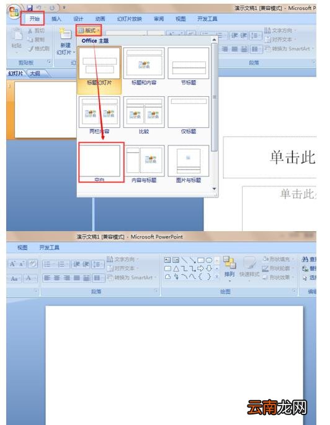The image size is (330, 425).
Task: Click the font color A button in the lower ribbon
Action: click(x=30, y=278)
